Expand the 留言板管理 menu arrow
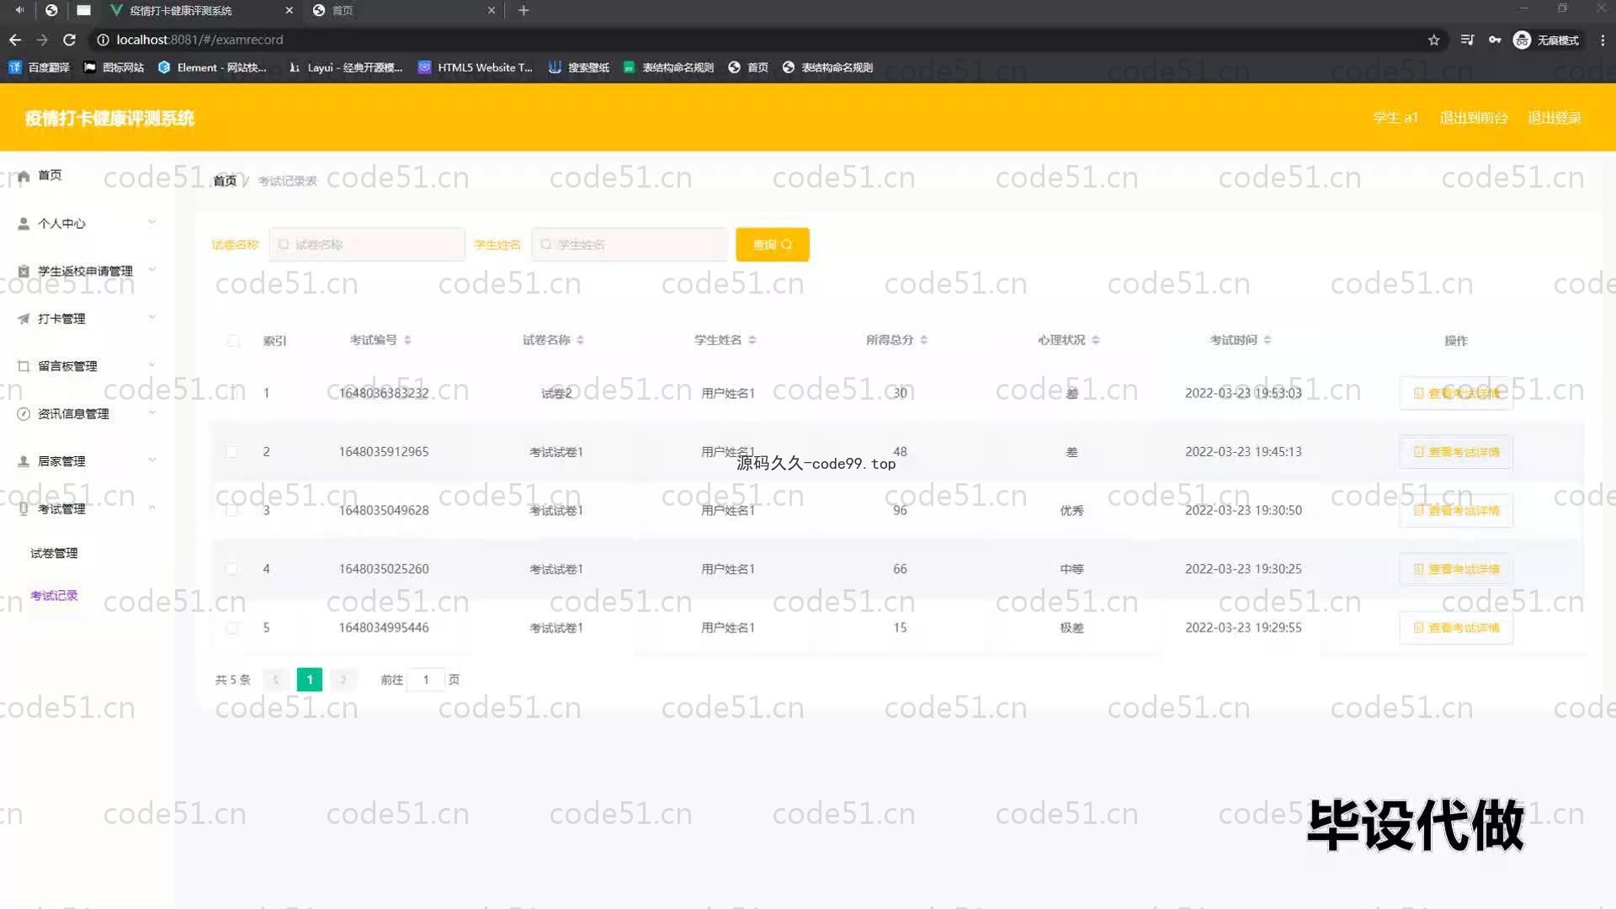Viewport: 1616px width, 909px height. 152,364
